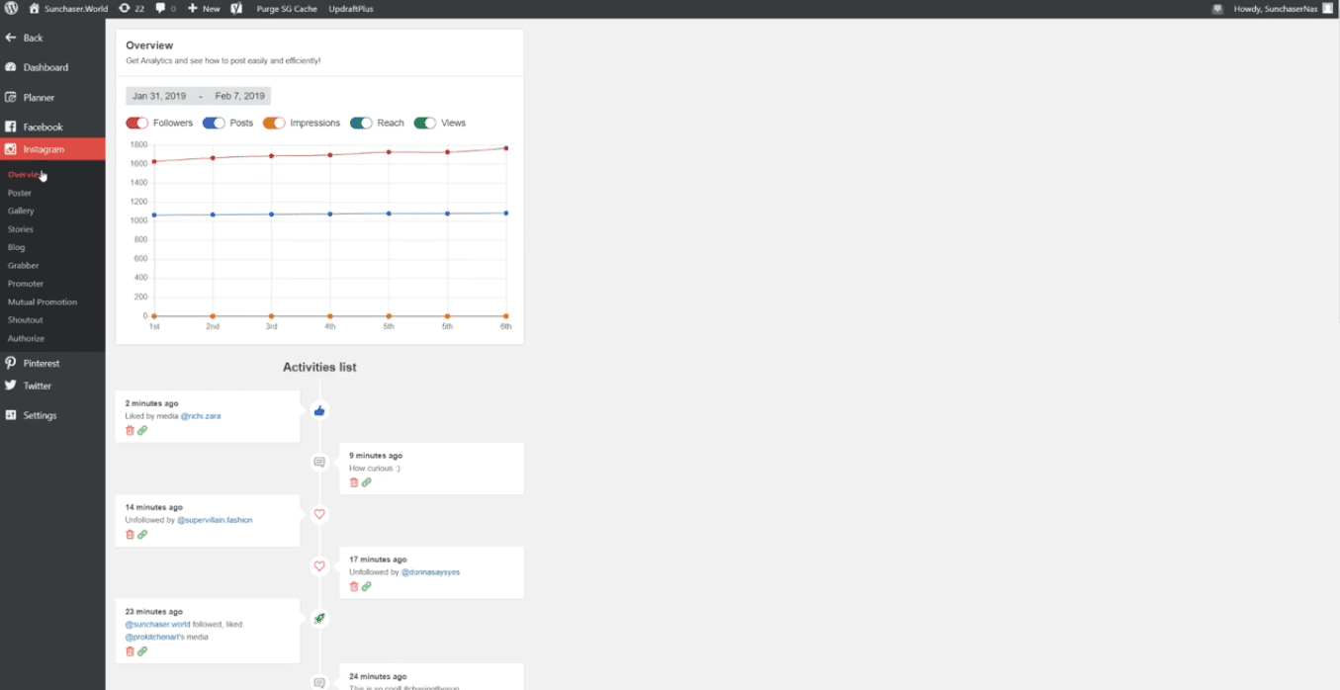Delete the 14 minutes ago activity
This screenshot has height=690, width=1340.
tap(130, 535)
